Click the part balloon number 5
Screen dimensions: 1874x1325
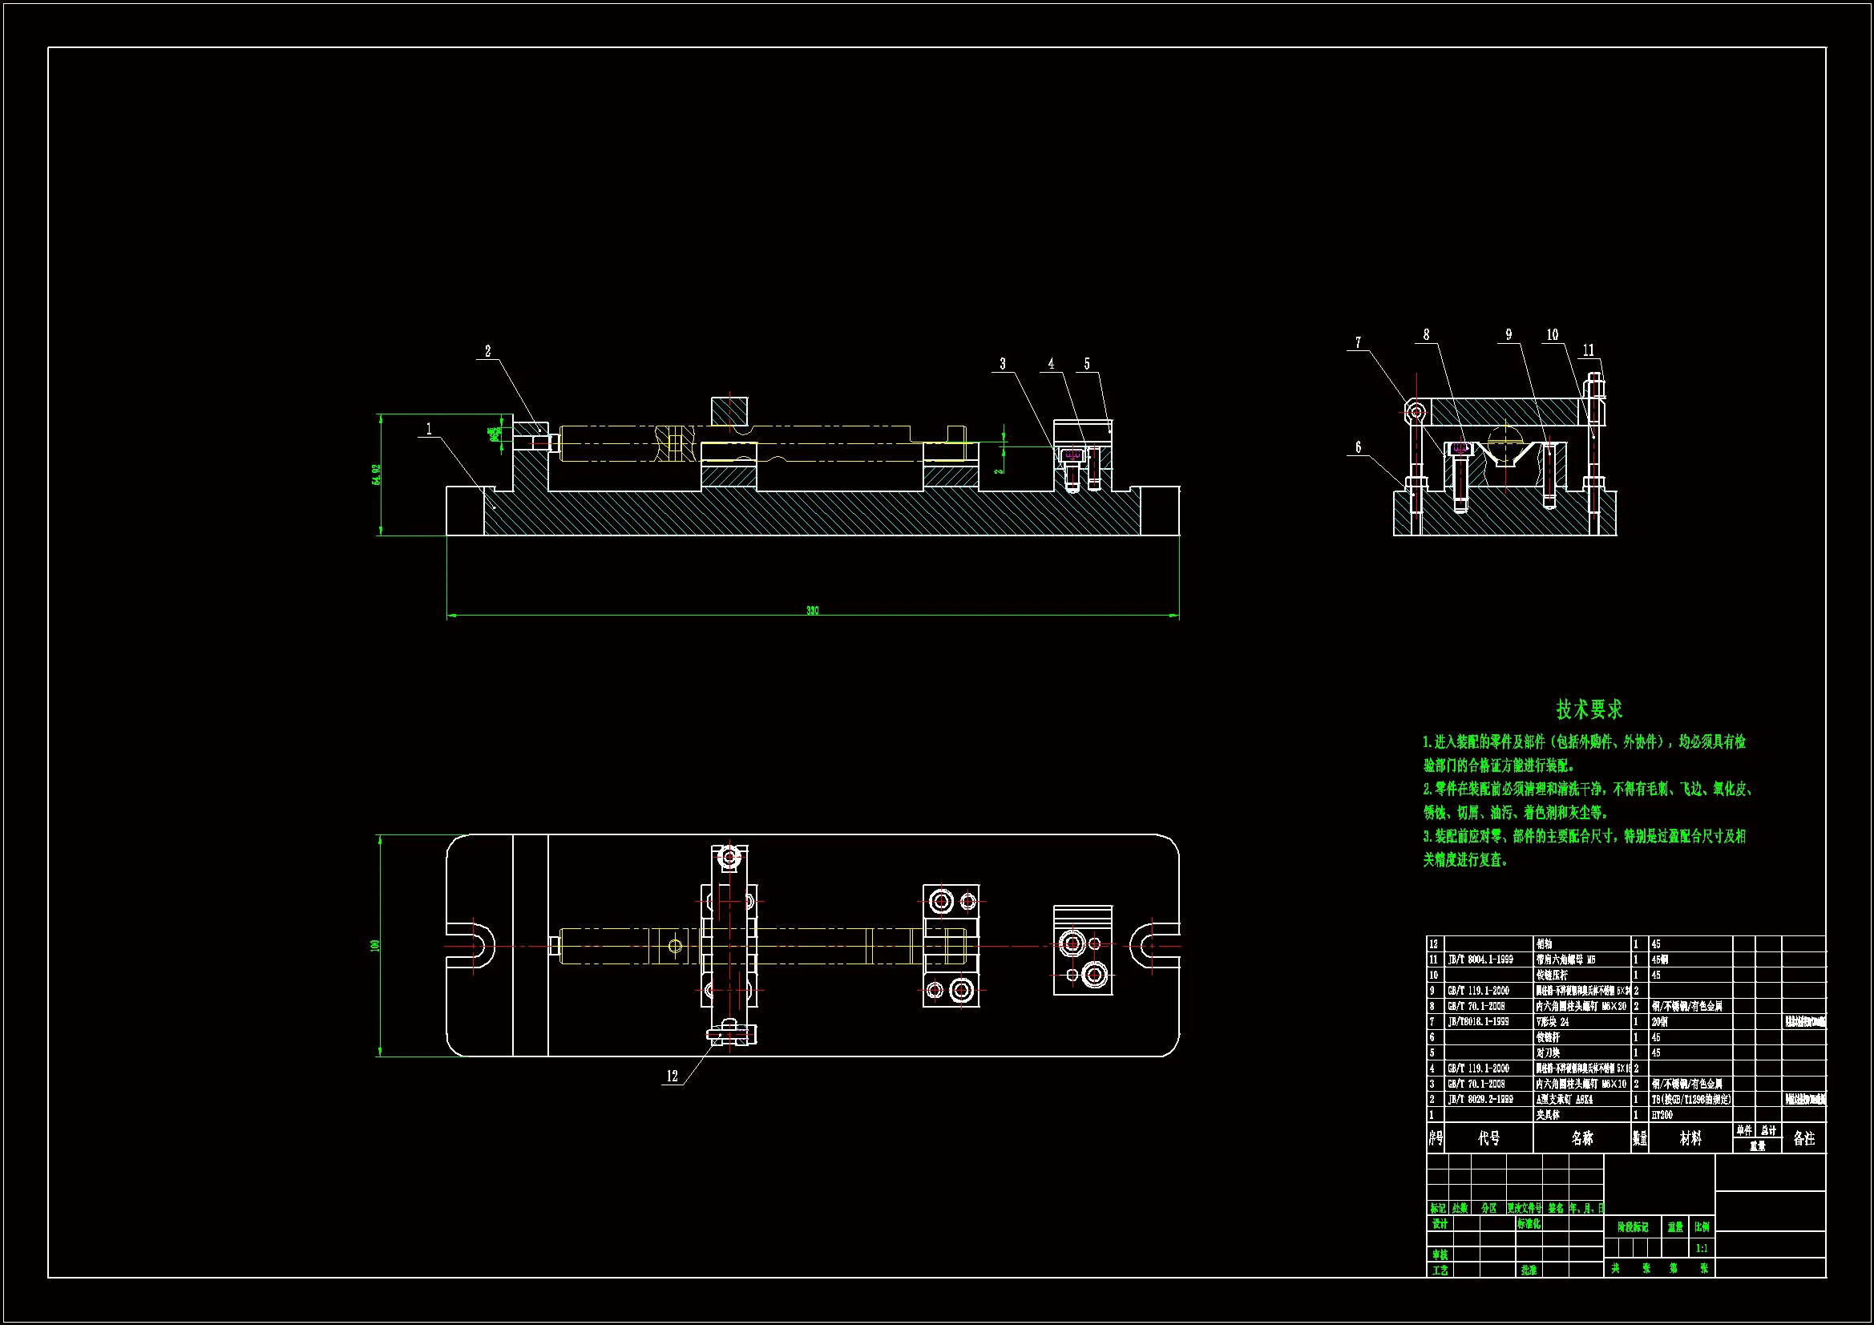tap(1086, 364)
